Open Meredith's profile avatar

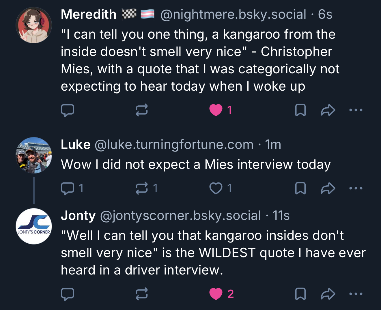click(34, 25)
